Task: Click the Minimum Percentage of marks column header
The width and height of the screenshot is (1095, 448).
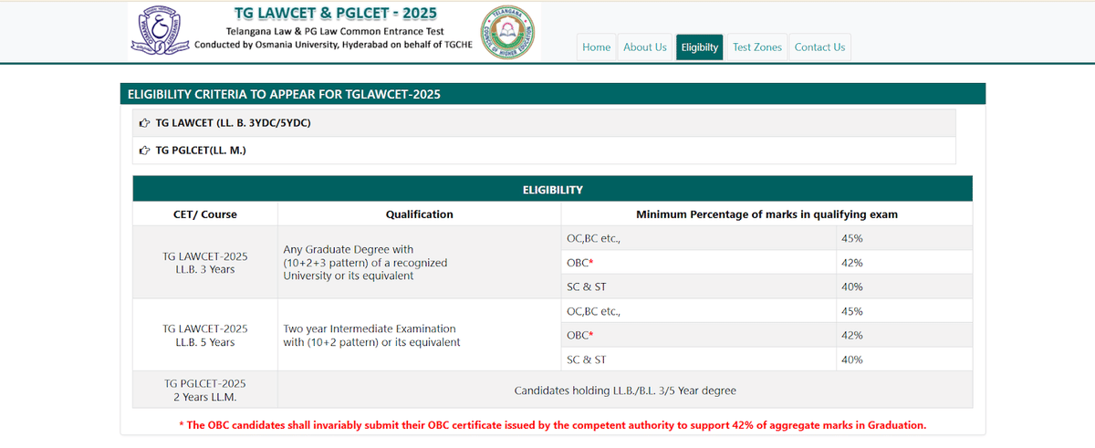Action: 766,214
